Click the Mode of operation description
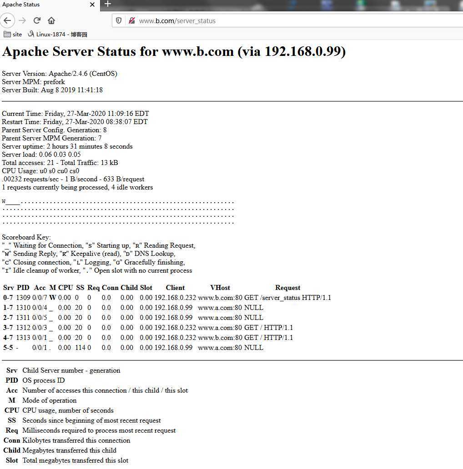This screenshot has height=469, width=463. click(50, 400)
